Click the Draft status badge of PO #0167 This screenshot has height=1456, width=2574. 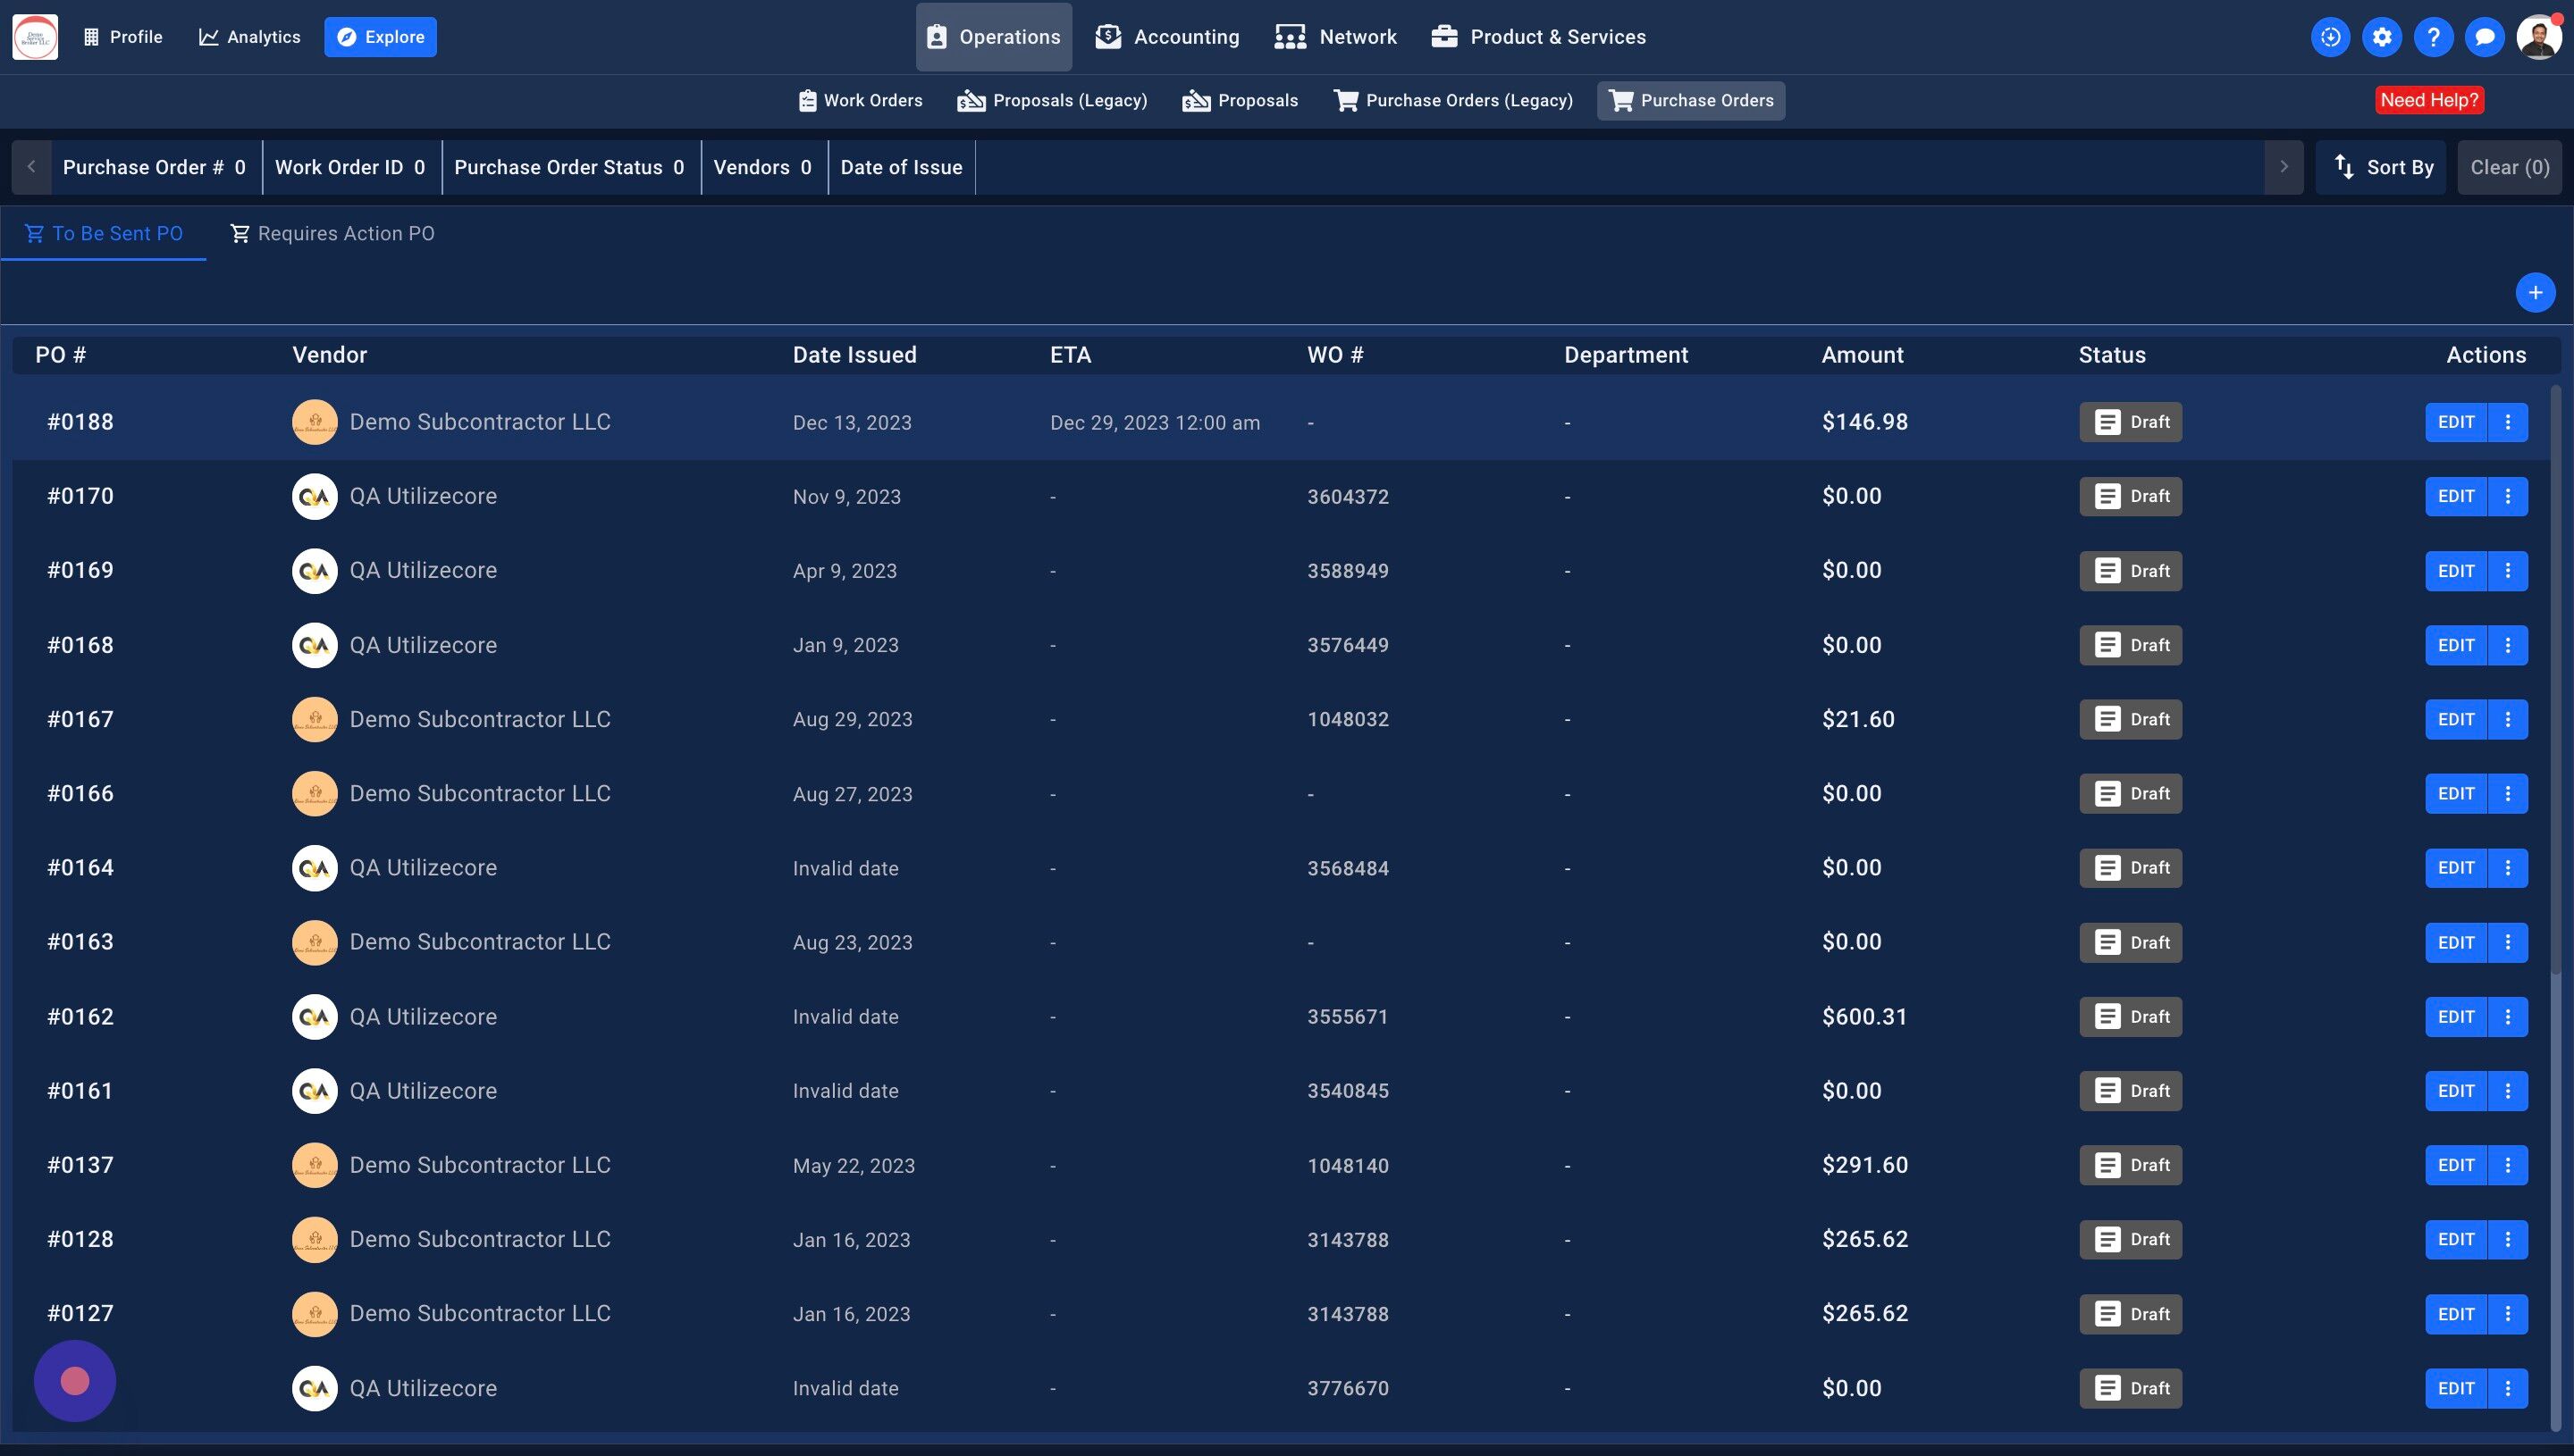tap(2130, 719)
